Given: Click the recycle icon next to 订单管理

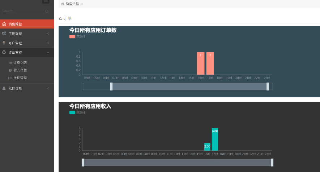Looking at the screenshot, I should click(x=4, y=52).
